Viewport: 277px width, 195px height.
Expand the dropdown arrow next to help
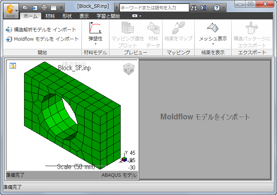pos(223,8)
